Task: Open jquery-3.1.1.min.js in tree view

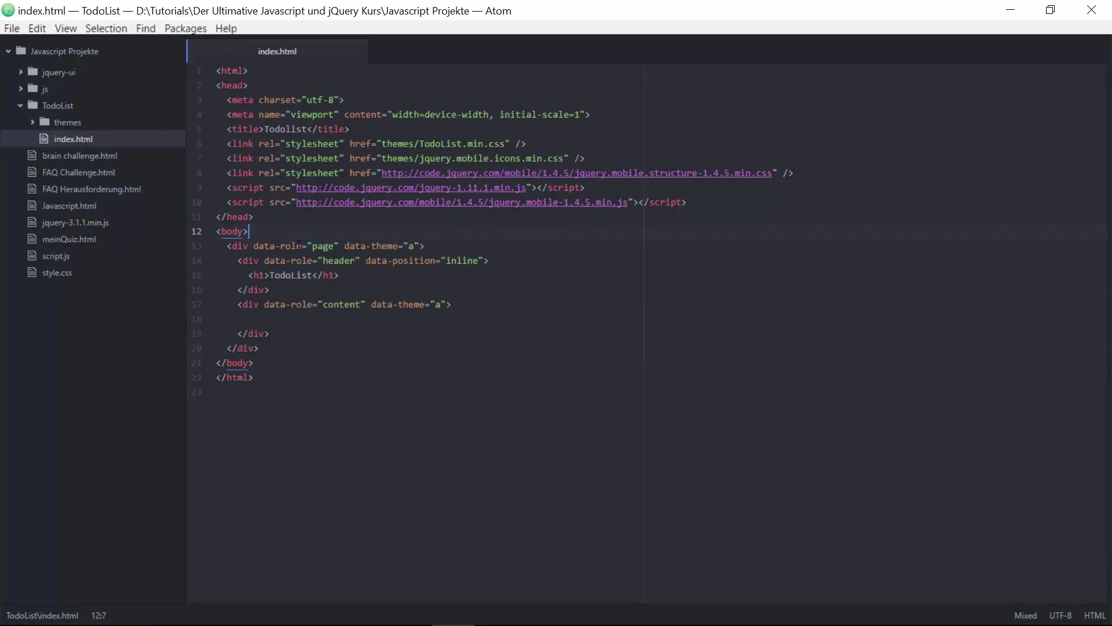Action: click(x=75, y=223)
